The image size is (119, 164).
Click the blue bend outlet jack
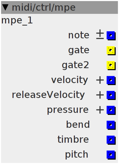pyautogui.click(x=111, y=125)
